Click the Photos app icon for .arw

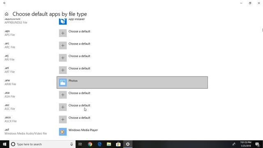[63, 83]
